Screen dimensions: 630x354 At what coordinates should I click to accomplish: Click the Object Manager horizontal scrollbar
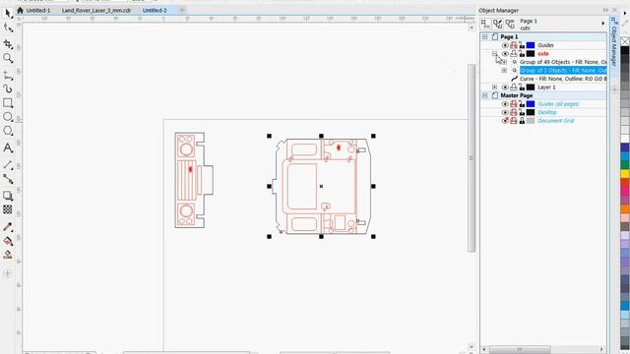(520, 349)
